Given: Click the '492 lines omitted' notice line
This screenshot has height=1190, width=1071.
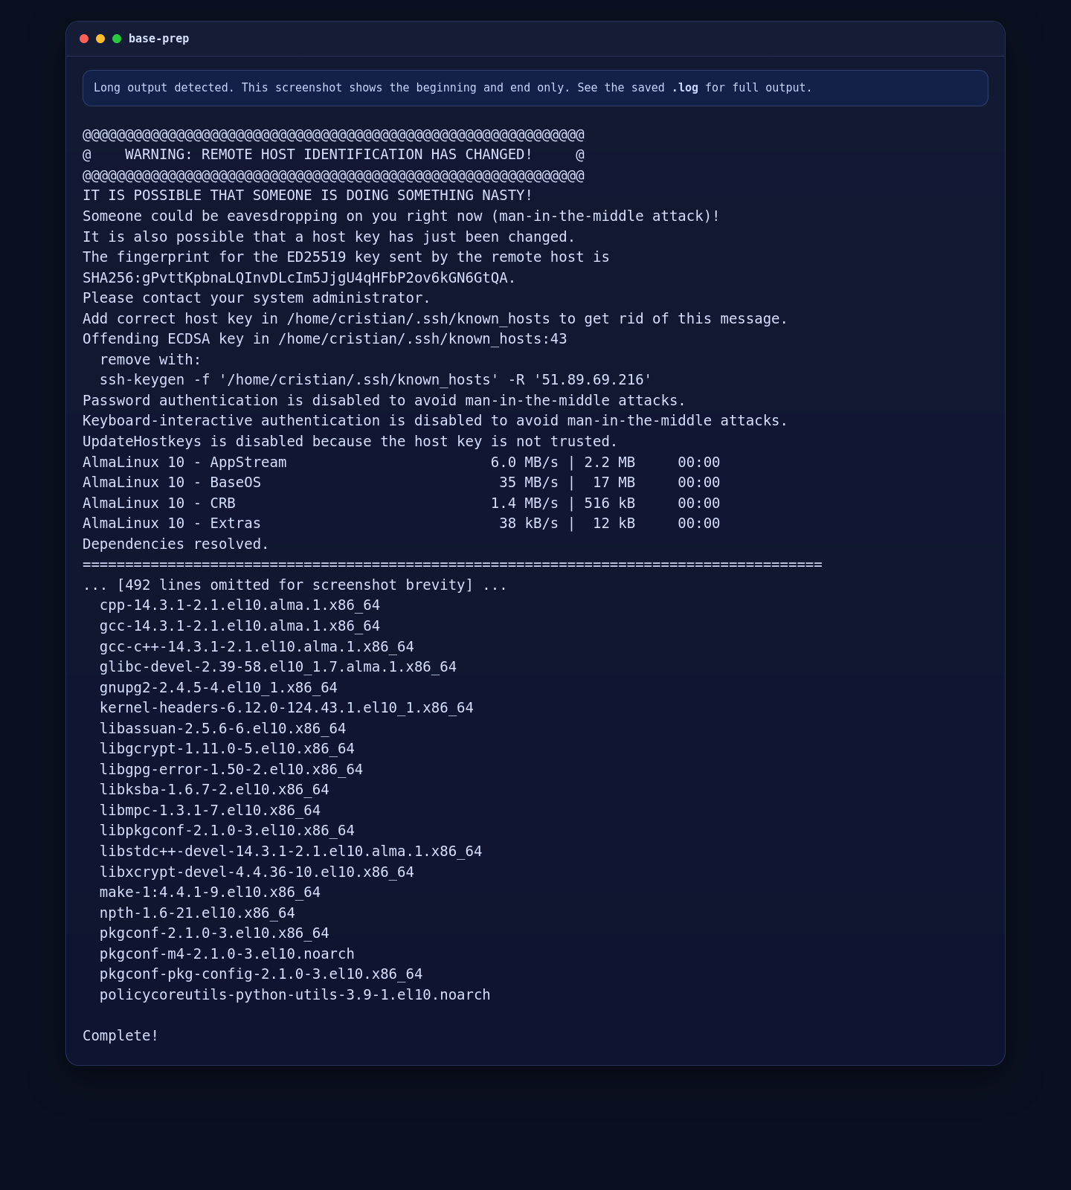Looking at the screenshot, I should 295,585.
